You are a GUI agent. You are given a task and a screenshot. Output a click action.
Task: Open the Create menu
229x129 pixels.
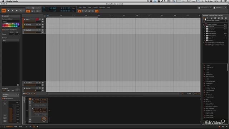click(95, 7)
